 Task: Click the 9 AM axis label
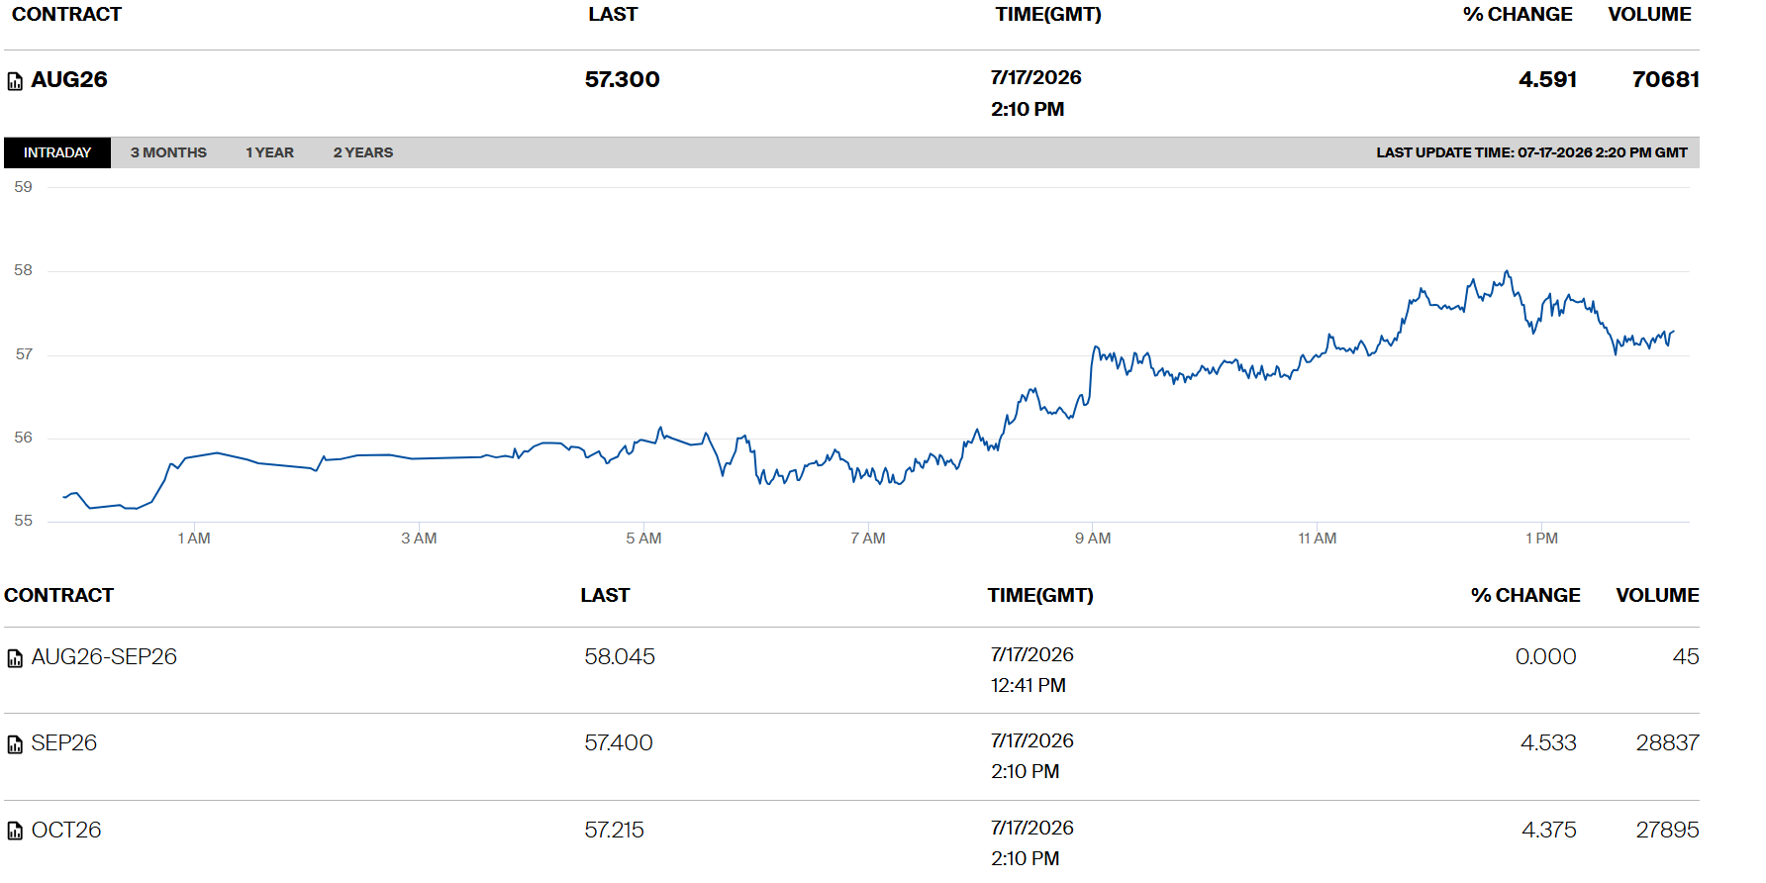tap(1093, 539)
